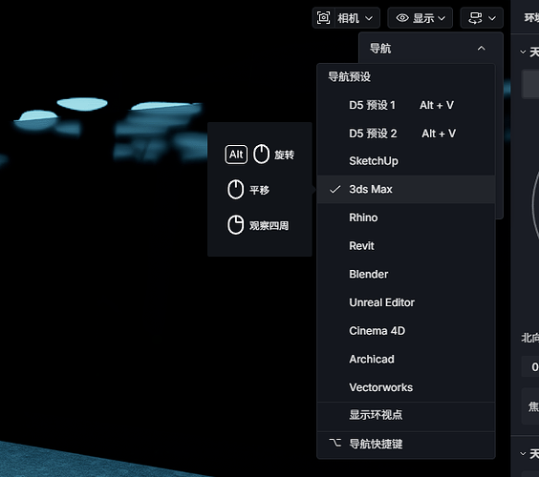Choose the SketchUp navigation preset
The image size is (539, 477).
(x=405, y=161)
